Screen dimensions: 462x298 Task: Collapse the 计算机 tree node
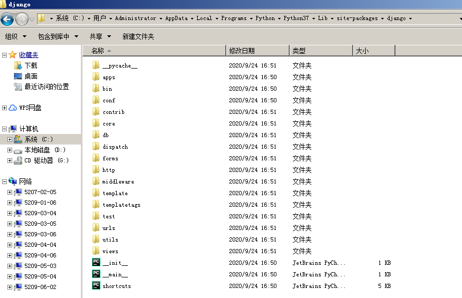point(4,129)
